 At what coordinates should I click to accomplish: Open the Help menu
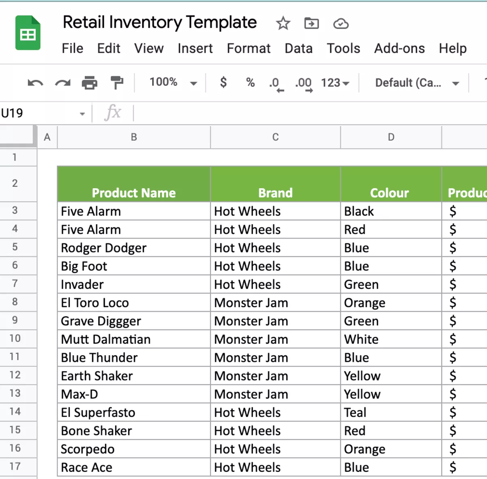tap(453, 48)
